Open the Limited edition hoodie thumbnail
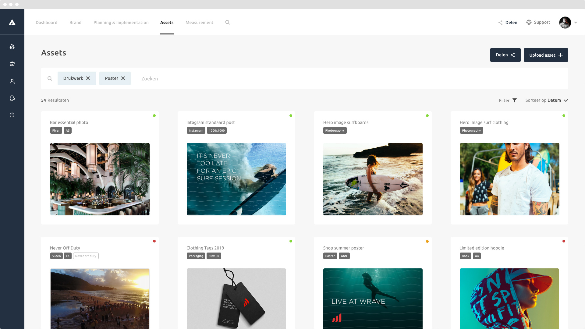 tap(509, 299)
